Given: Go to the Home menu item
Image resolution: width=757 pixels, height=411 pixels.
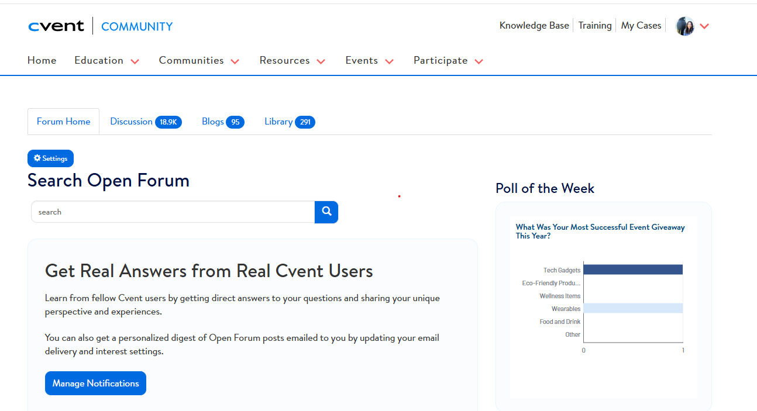Looking at the screenshot, I should coord(42,61).
